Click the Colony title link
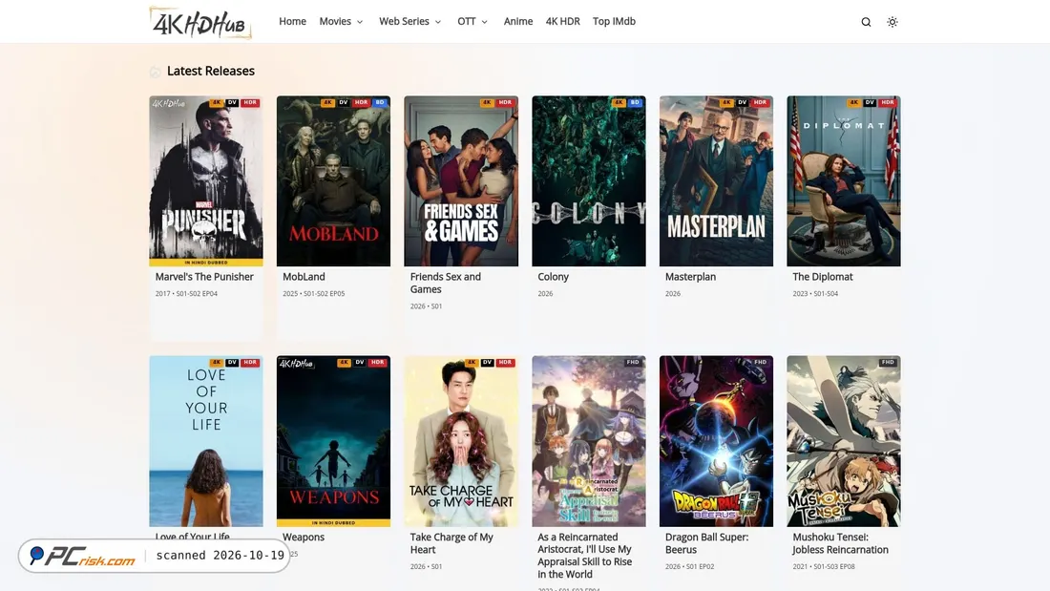 (x=553, y=277)
